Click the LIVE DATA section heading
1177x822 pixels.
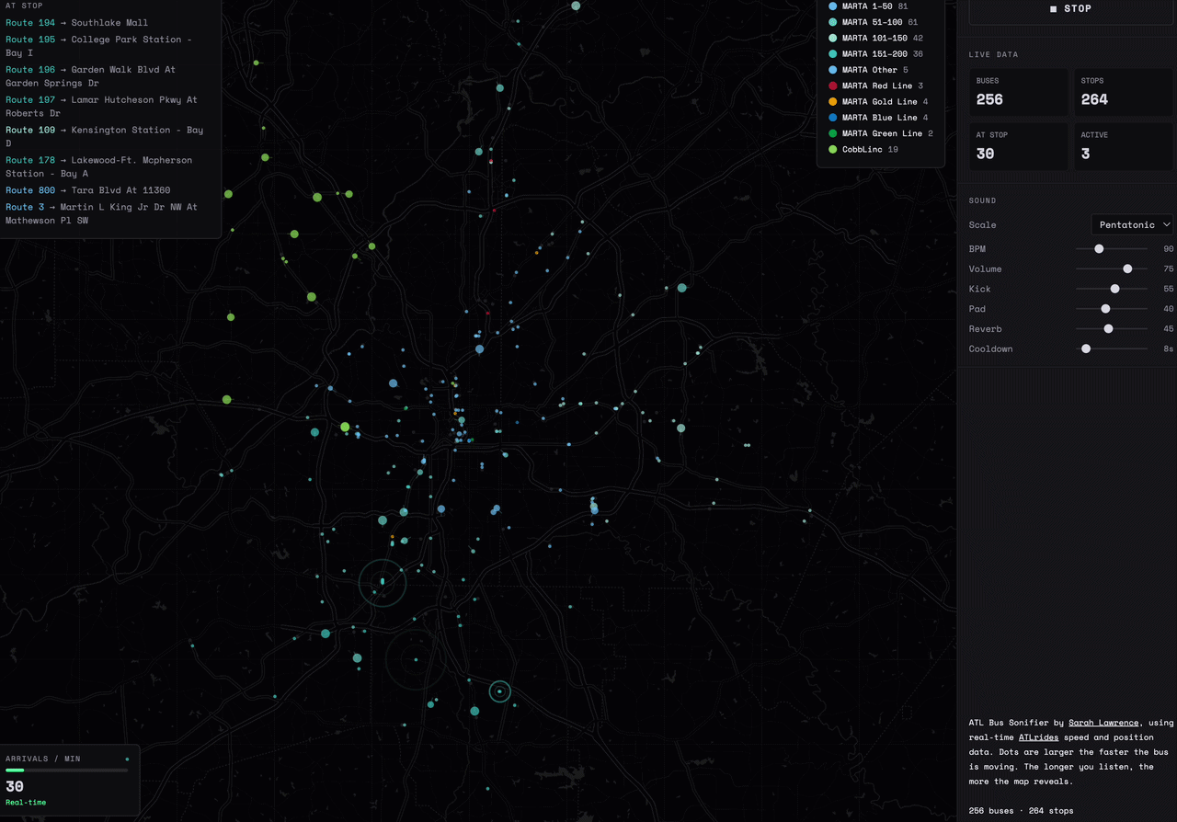click(x=993, y=54)
